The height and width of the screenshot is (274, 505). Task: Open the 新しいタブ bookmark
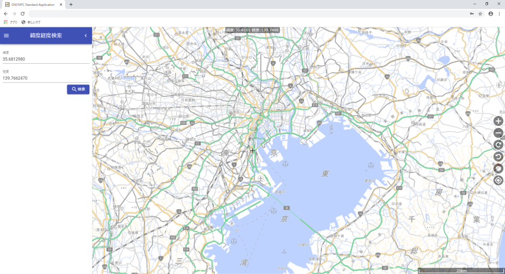[x=31, y=22]
